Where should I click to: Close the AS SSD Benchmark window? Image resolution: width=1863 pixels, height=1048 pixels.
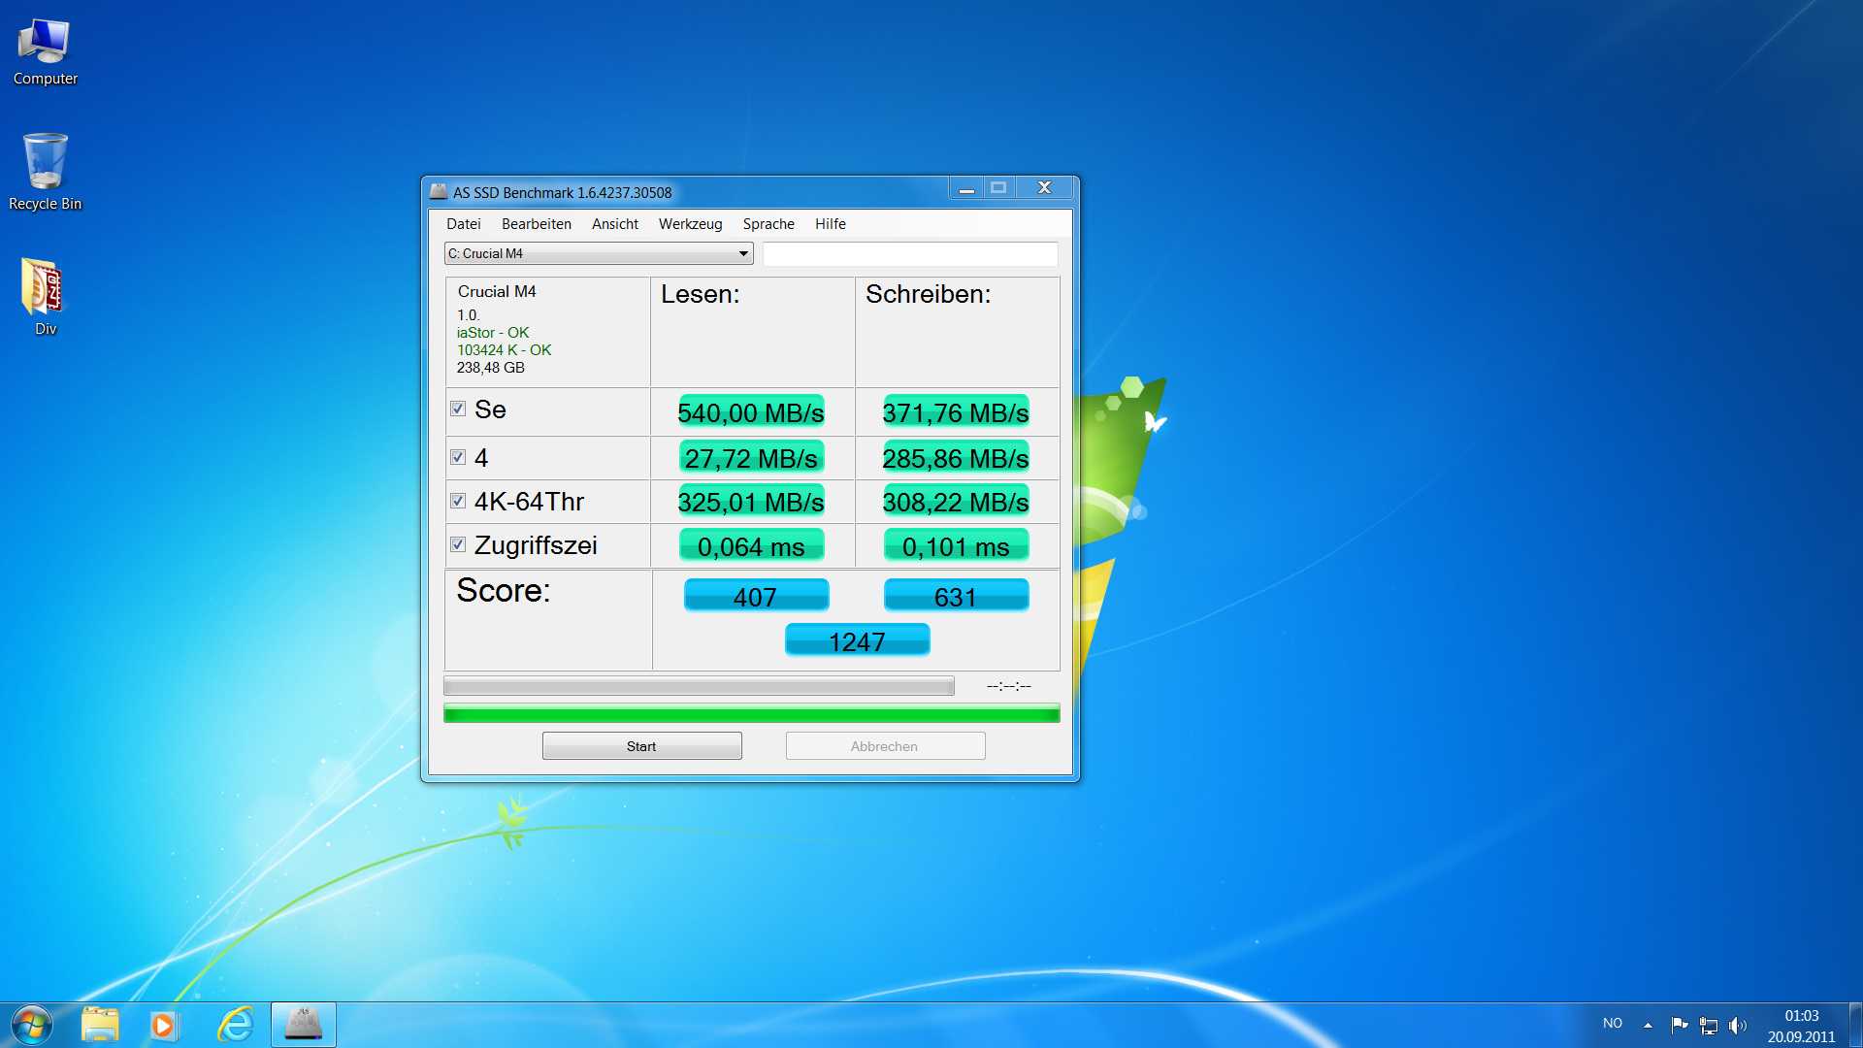(1044, 187)
